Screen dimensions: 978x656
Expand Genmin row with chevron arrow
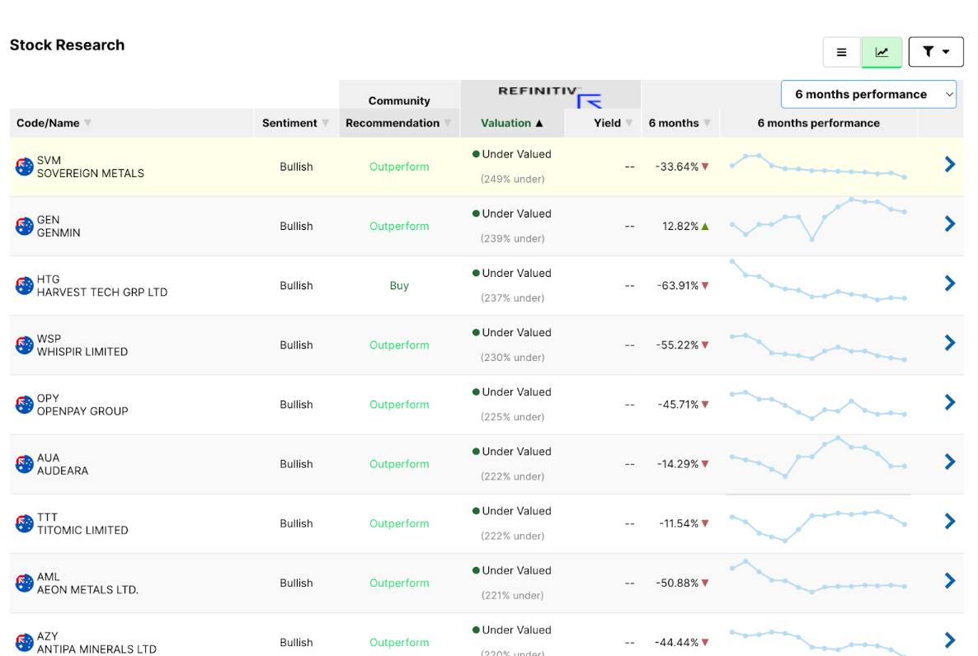tap(950, 224)
